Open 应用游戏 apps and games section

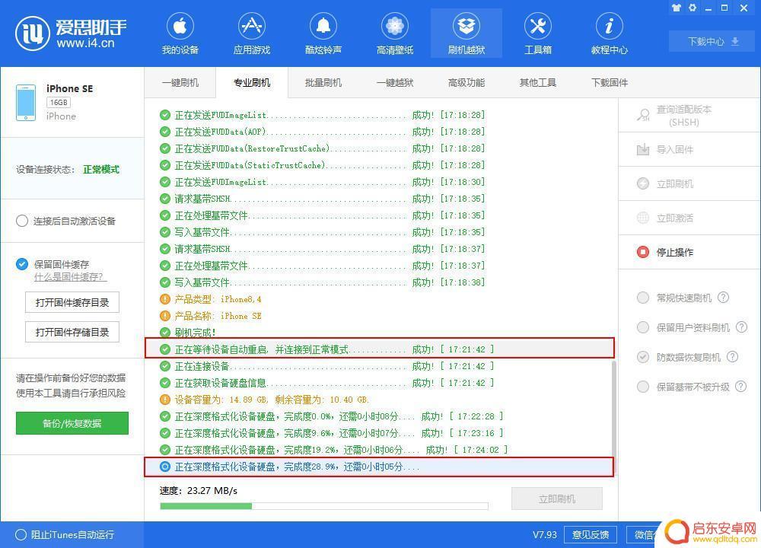[251, 34]
